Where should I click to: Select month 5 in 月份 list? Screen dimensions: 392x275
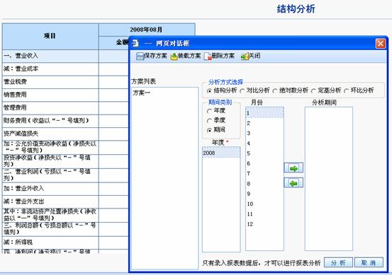[264, 153]
